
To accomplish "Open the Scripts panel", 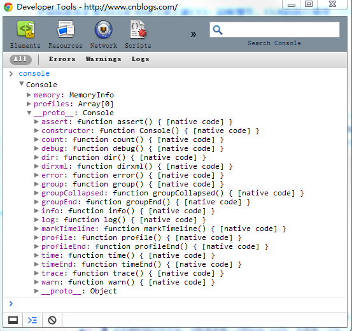I will point(138,34).
